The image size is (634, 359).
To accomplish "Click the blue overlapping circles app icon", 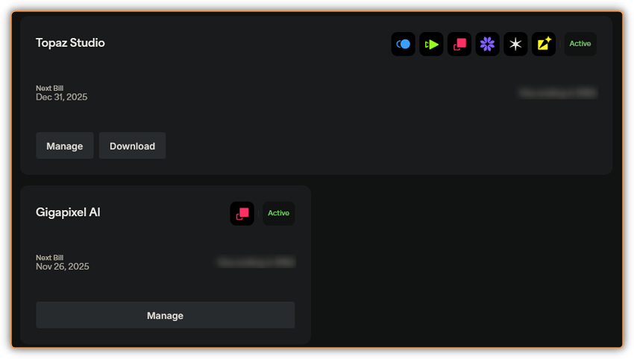I will [x=403, y=44].
